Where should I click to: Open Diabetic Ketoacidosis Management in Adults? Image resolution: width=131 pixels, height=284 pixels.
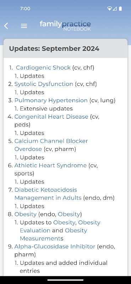click(48, 194)
